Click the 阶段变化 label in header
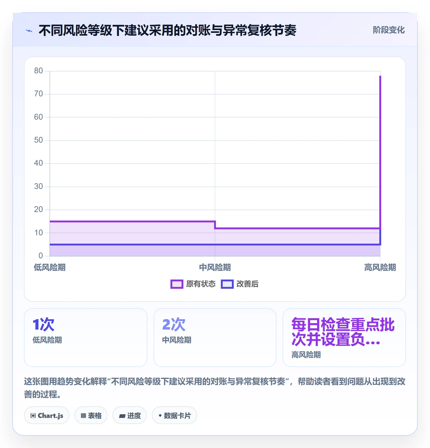Viewport: 430px width, 448px height. tap(389, 30)
